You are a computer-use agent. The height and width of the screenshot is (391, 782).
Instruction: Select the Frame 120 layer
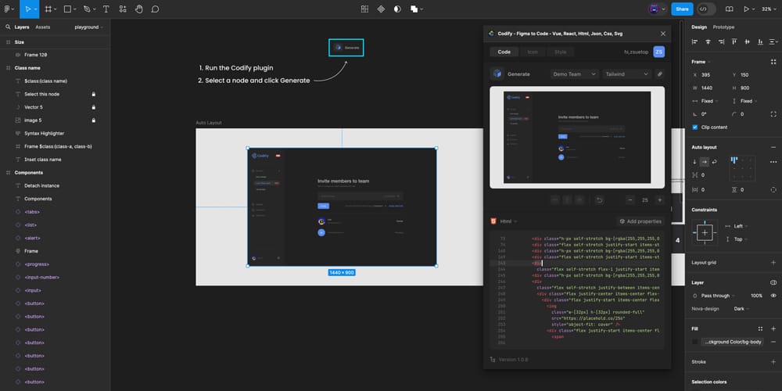click(x=35, y=55)
